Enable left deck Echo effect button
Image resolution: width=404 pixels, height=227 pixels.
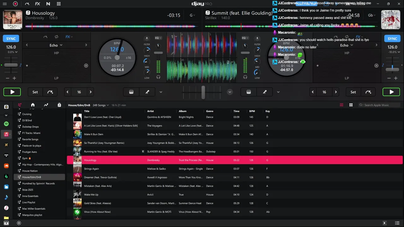[x=86, y=66]
